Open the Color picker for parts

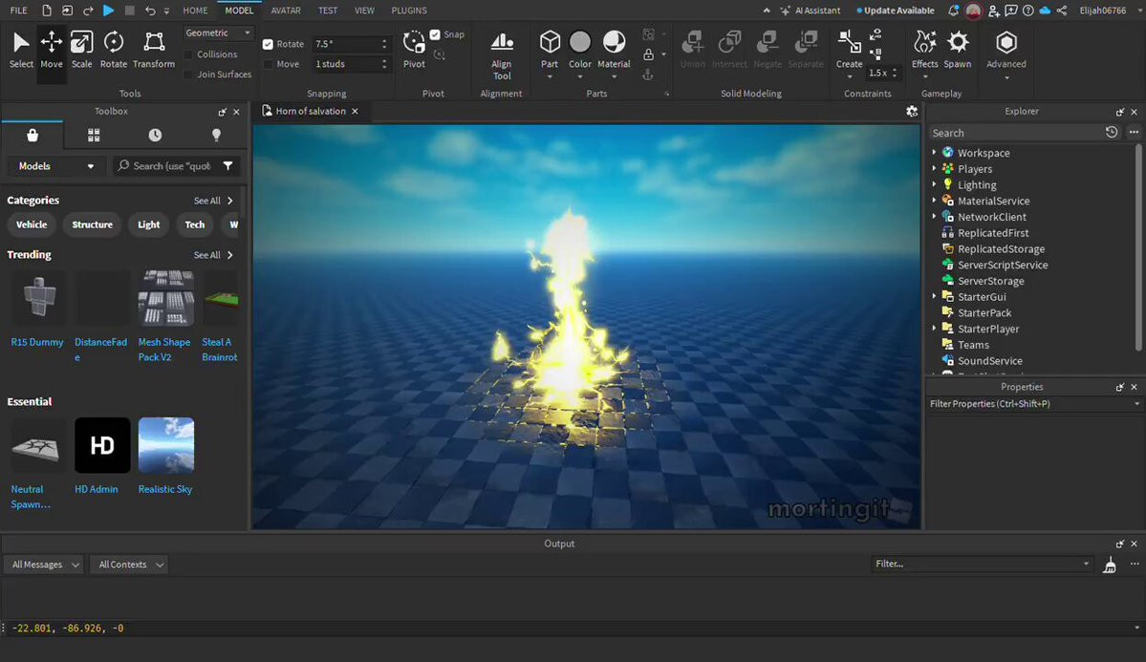pyautogui.click(x=580, y=50)
